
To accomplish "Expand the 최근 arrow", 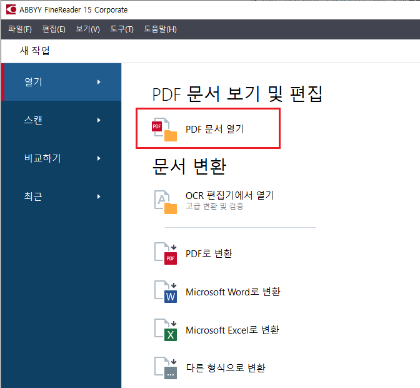I will tap(99, 197).
